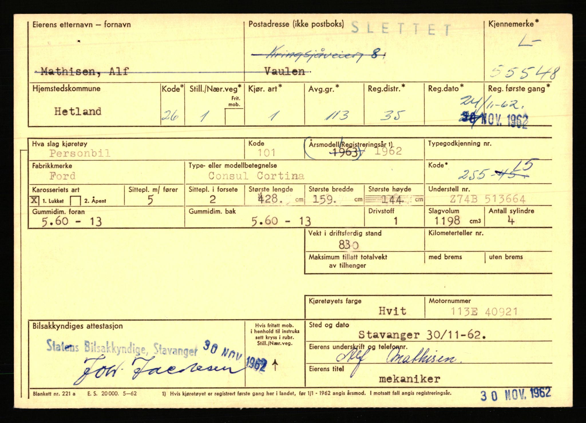Click 'Stavanger 30/11-62.' place and date
This screenshot has width=586, height=423.
(x=422, y=334)
